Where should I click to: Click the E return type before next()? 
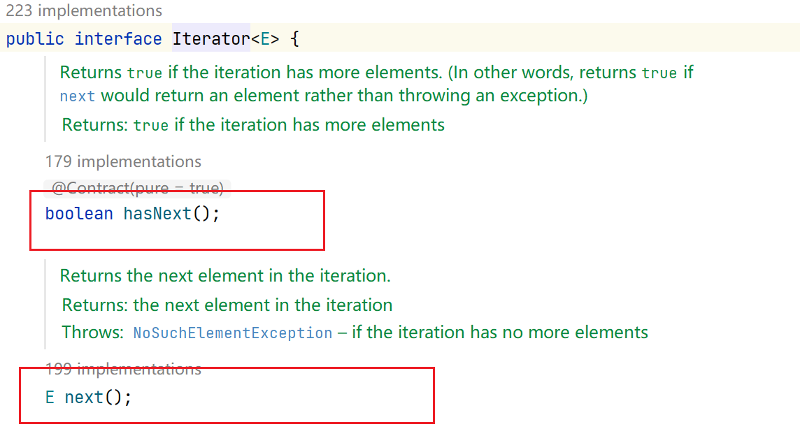[50, 398]
